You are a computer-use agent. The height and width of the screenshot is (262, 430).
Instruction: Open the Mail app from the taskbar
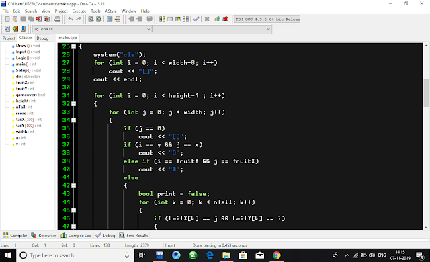pos(260,255)
